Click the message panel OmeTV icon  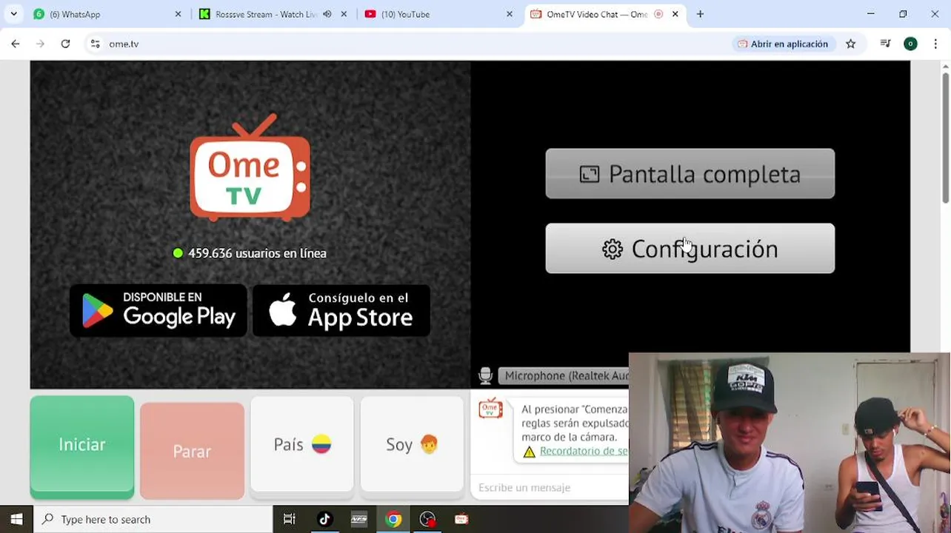pyautogui.click(x=490, y=409)
